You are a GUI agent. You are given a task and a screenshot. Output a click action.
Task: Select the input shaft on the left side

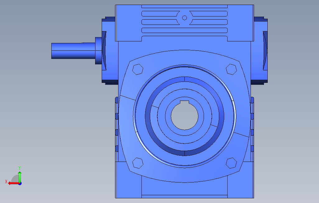click(73, 51)
